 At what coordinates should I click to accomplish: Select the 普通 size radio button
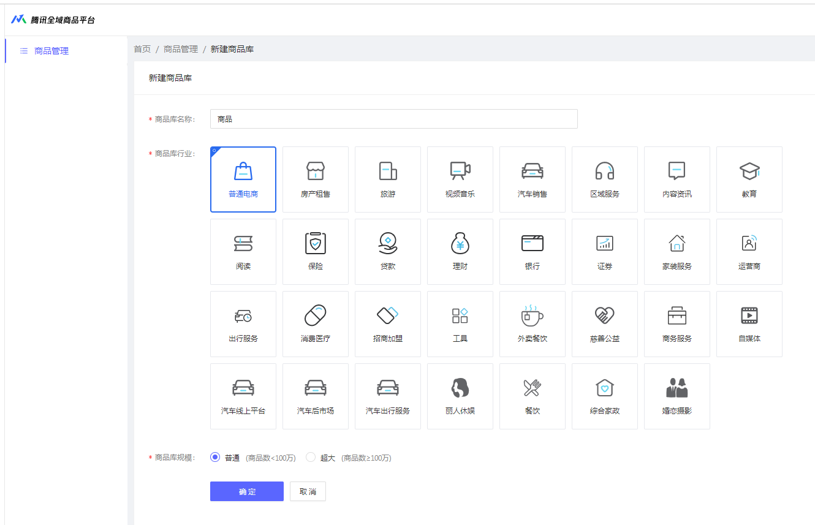(x=215, y=457)
